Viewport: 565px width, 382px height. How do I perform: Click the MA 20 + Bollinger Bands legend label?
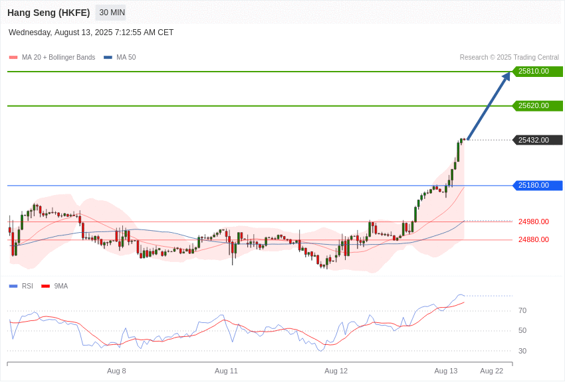pos(58,57)
